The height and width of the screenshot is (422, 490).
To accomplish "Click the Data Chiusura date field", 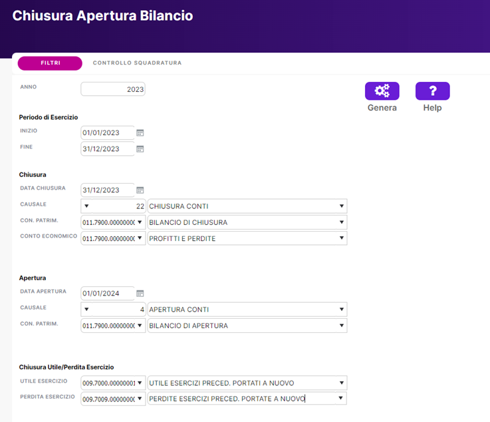I will tap(108, 190).
